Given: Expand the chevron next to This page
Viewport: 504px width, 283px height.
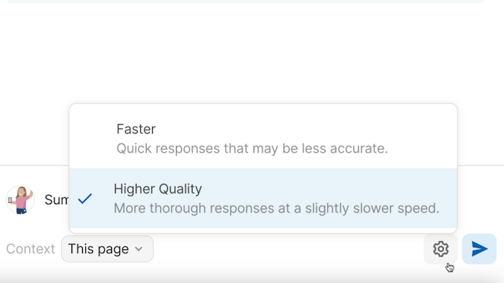Looking at the screenshot, I should coord(139,249).
